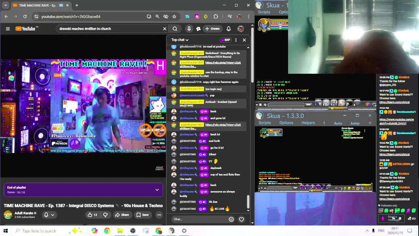Open the Adult Karate channel name
Viewport: 419px width, 236px height.
coord(24,213)
